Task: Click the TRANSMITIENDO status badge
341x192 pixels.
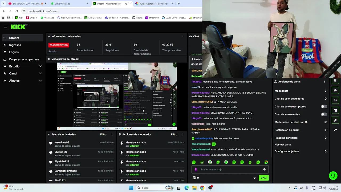Action: (59, 45)
